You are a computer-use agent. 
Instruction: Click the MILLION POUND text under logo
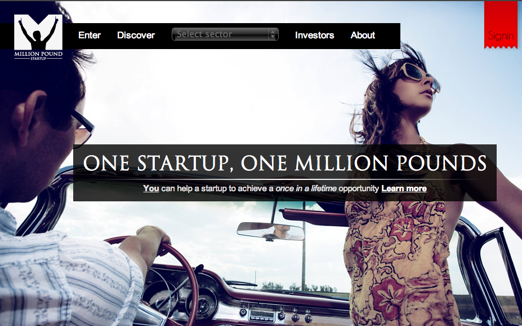click(38, 54)
